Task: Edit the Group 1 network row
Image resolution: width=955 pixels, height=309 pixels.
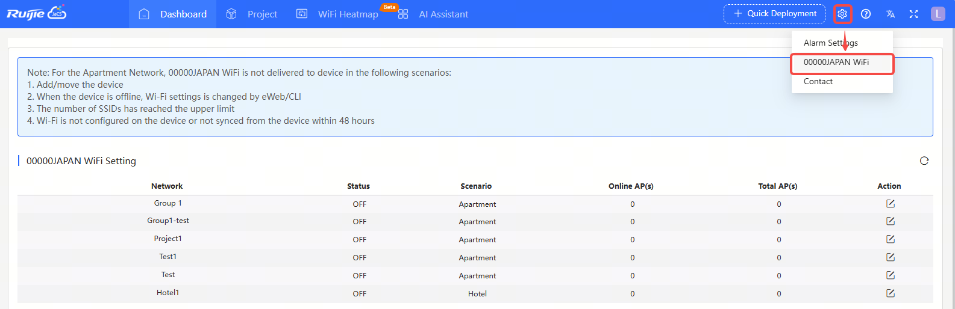Action: (x=891, y=204)
